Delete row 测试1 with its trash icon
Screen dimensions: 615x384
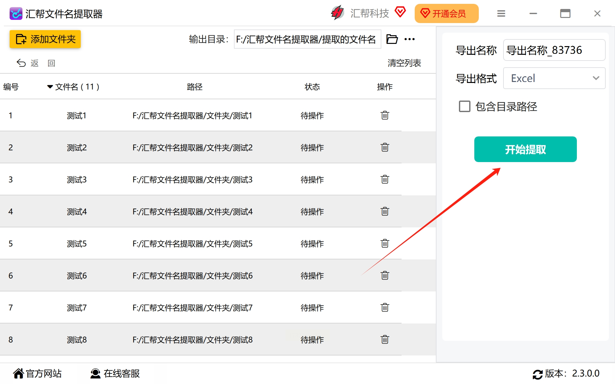[x=385, y=115]
